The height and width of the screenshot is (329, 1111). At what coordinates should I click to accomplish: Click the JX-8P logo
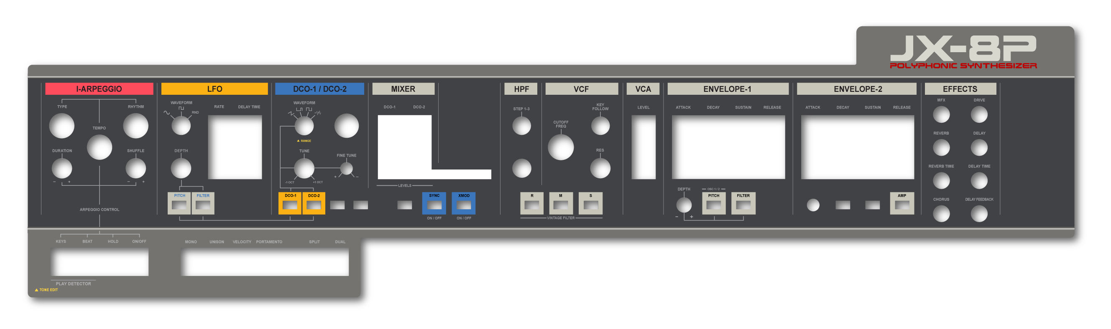click(x=963, y=48)
